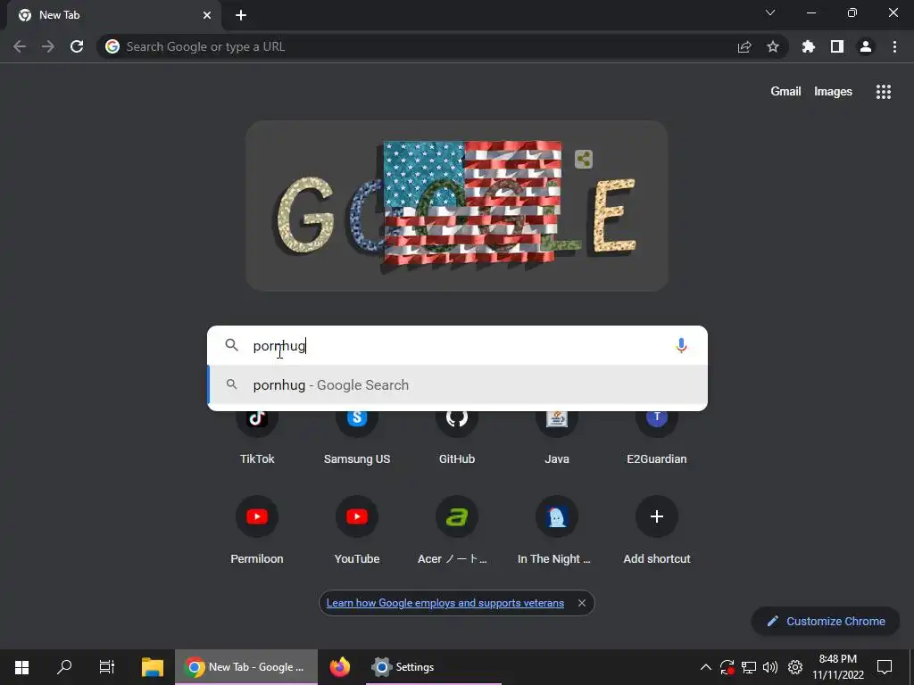The height and width of the screenshot is (685, 914).
Task: Open the Windows Start menu
Action: click(21, 667)
